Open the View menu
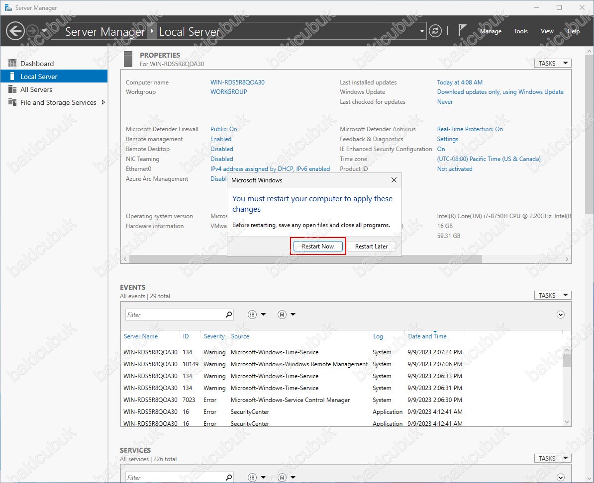 click(x=547, y=31)
